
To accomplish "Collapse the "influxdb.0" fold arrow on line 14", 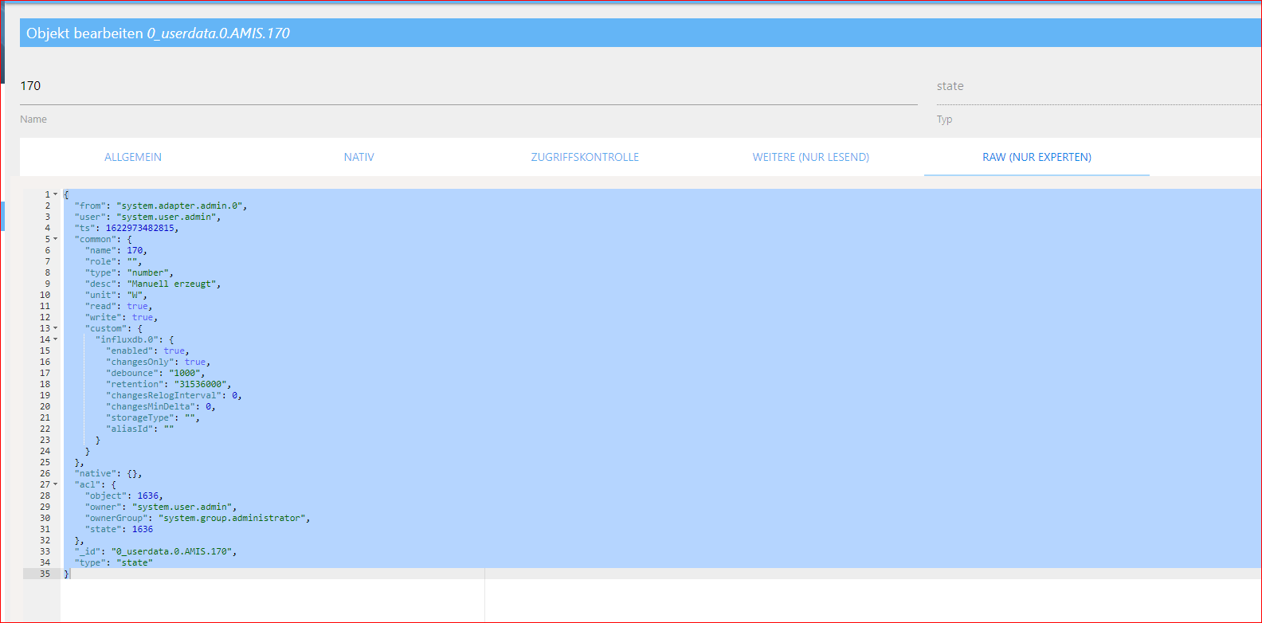I will point(56,339).
